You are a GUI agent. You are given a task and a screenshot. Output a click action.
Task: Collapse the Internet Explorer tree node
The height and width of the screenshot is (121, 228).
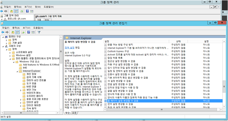click(17, 71)
